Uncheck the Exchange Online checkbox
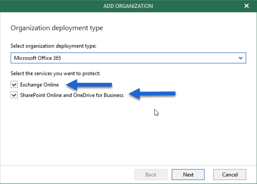This screenshot has width=257, height=184. 14,84
